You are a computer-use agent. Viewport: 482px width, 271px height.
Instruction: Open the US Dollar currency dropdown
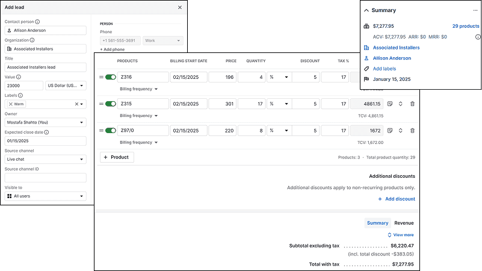[x=66, y=86]
